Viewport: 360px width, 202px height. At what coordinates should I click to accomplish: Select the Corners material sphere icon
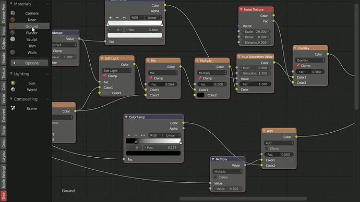pos(13,13)
